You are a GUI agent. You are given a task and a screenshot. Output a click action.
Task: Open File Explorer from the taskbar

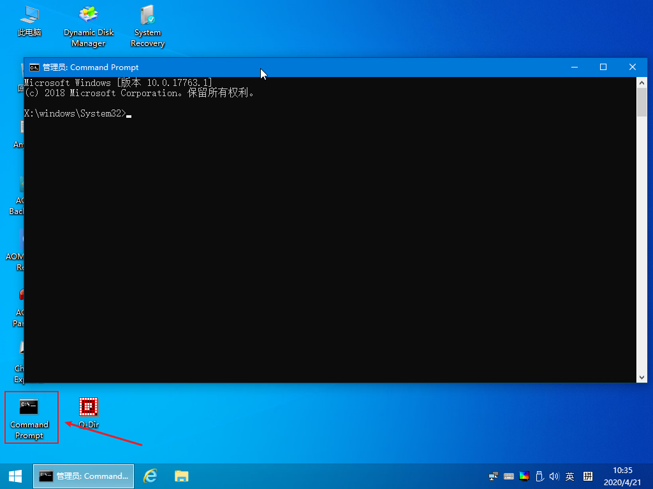coord(182,476)
